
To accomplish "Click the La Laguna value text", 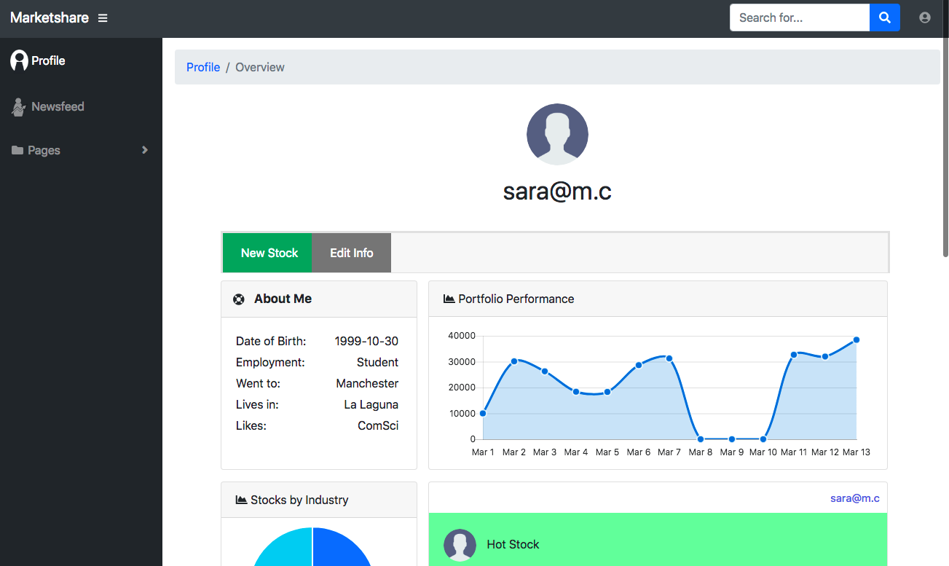I will click(371, 404).
